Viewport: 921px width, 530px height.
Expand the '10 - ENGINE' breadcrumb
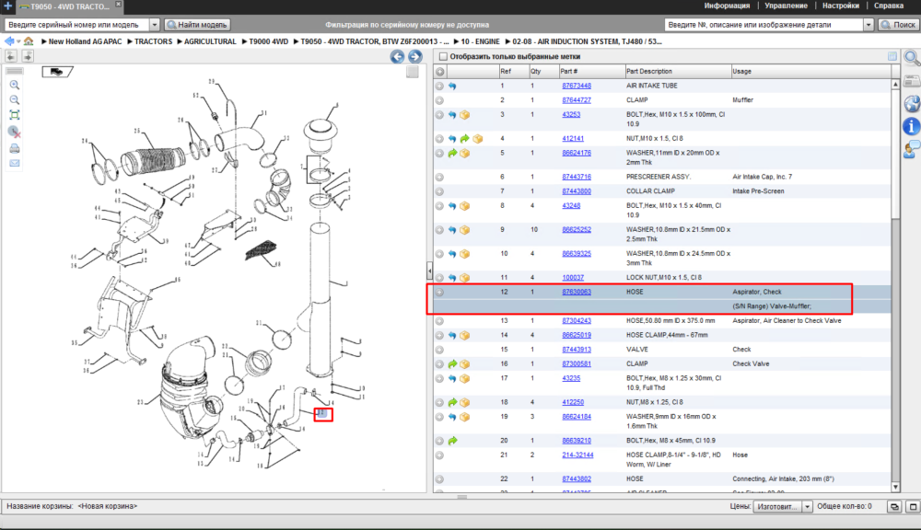tap(456, 41)
